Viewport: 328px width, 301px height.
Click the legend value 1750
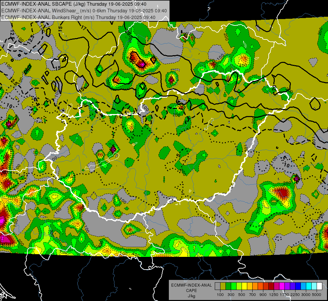point(284,295)
